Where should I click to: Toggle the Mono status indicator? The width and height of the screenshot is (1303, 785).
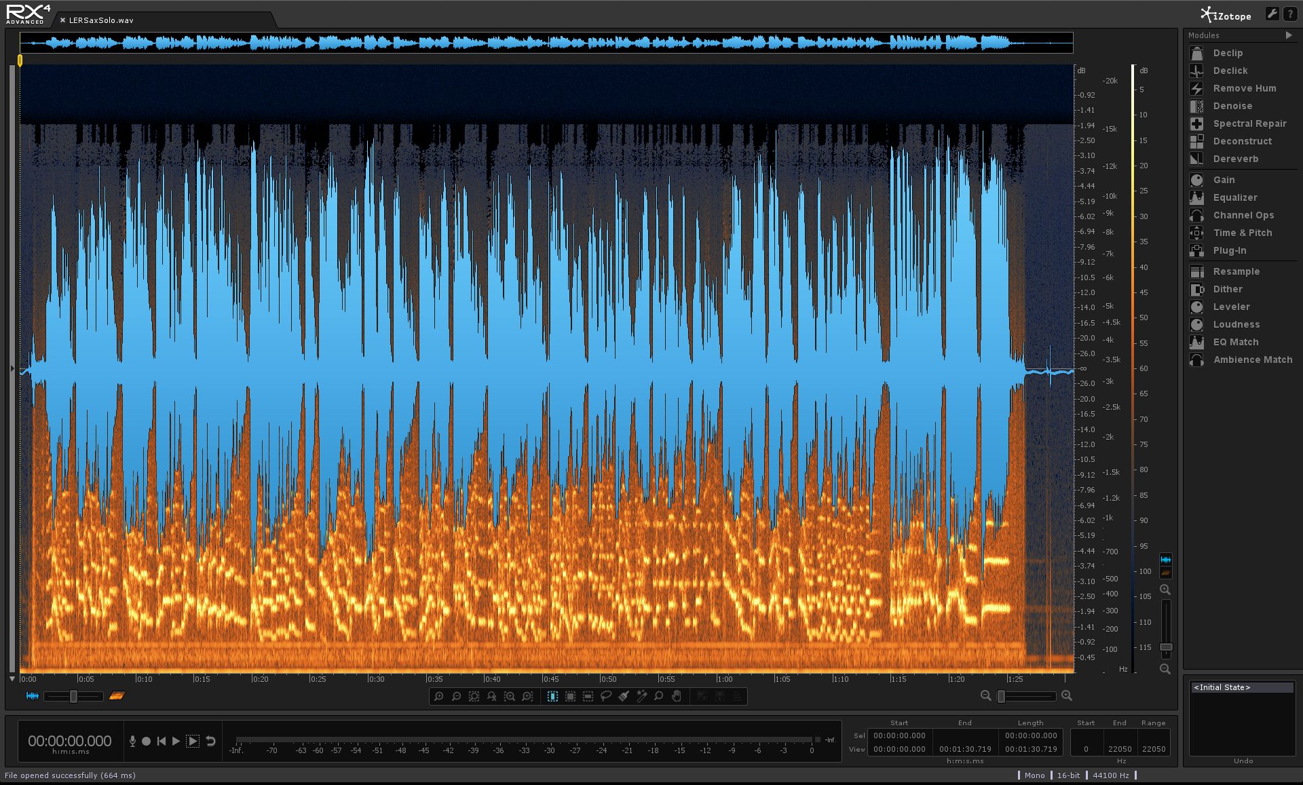(x=1040, y=774)
